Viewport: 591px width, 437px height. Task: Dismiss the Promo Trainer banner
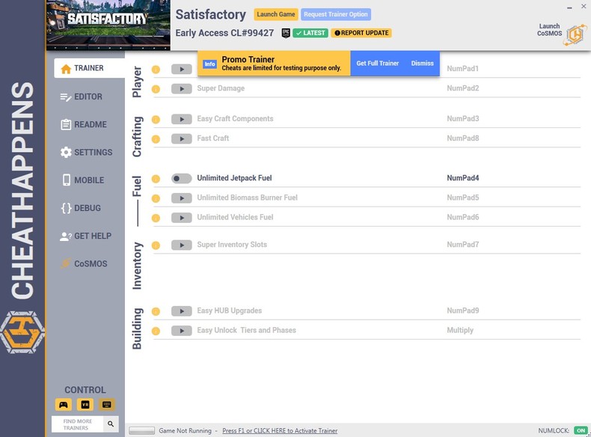pos(422,64)
